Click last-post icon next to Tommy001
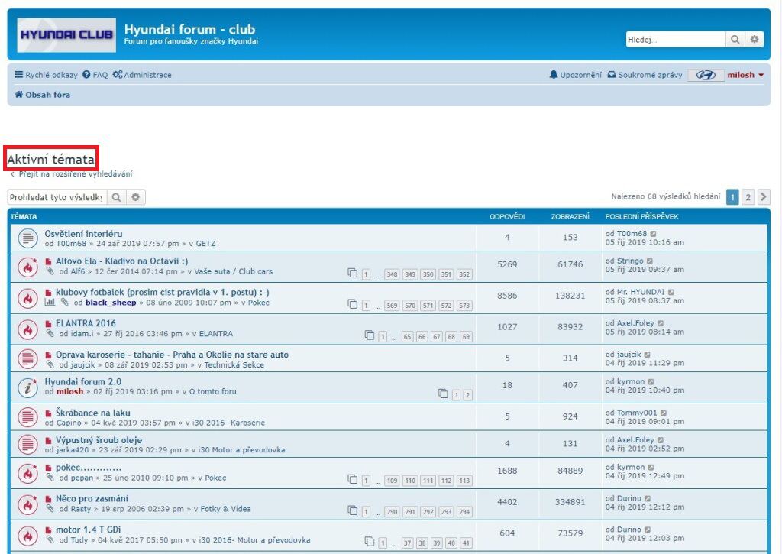The width and height of the screenshot is (782, 554). click(x=664, y=413)
